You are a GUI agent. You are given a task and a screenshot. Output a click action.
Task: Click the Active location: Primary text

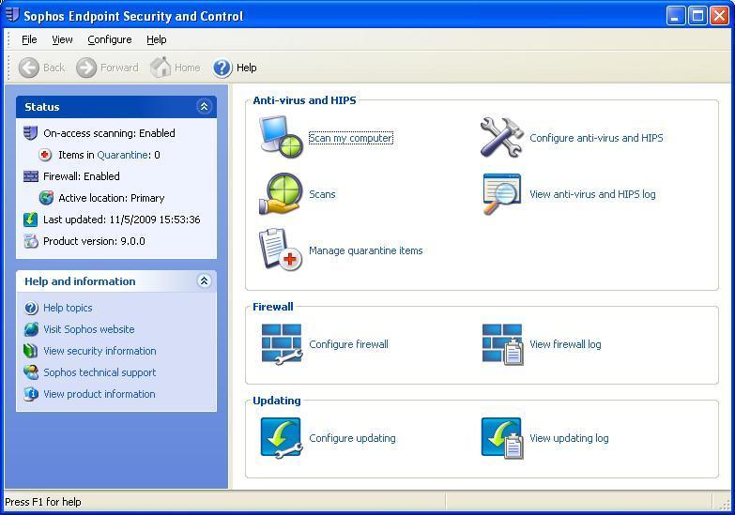coord(112,198)
